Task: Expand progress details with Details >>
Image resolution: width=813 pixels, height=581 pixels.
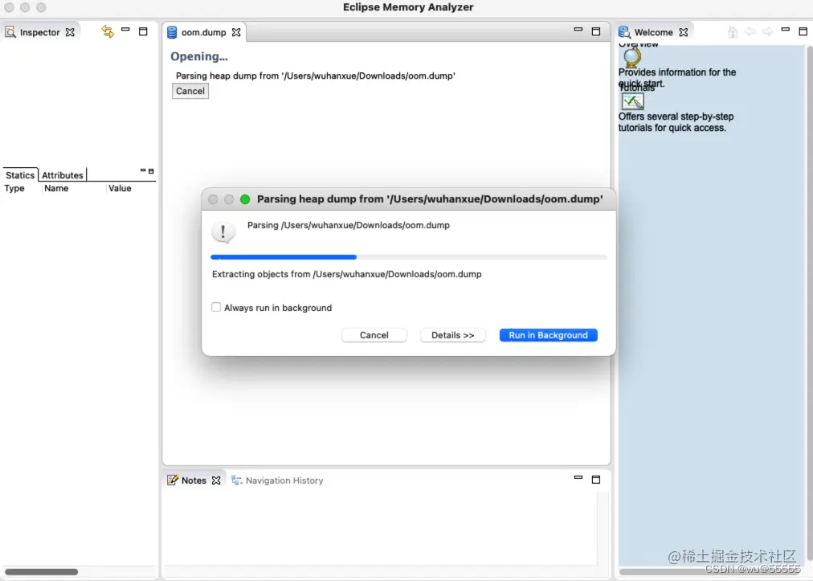Action: (x=452, y=335)
